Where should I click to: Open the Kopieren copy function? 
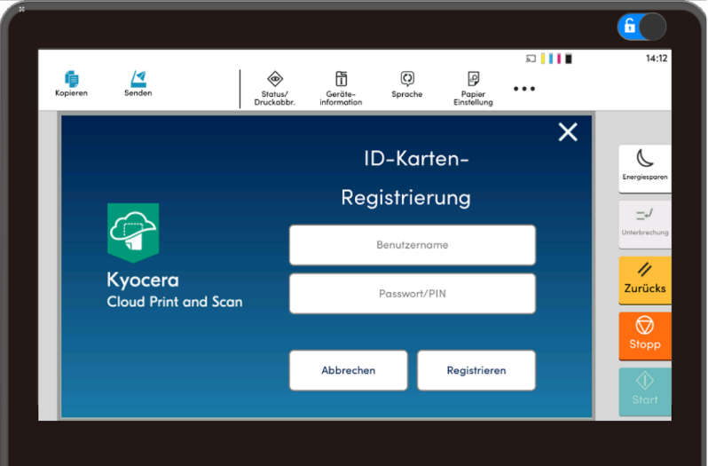click(x=71, y=84)
